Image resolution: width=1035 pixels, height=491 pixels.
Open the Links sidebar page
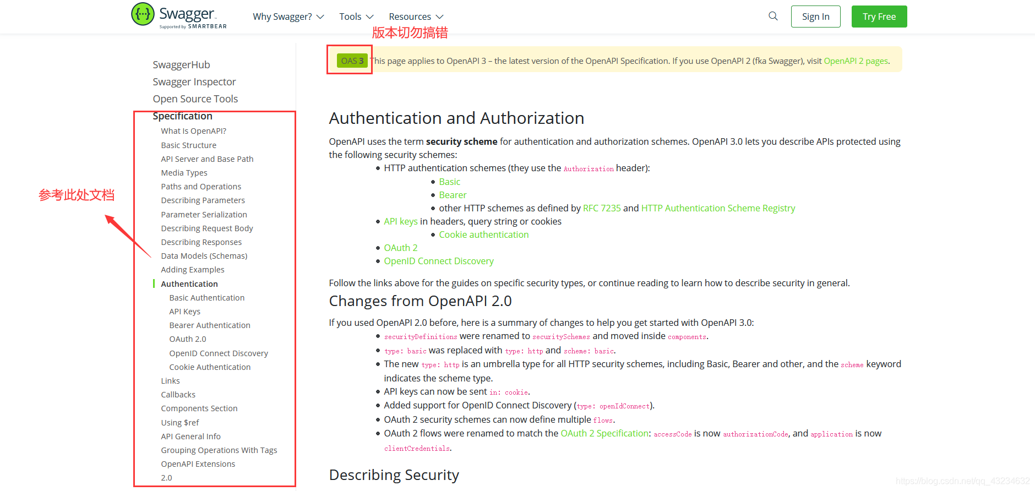[x=171, y=381]
